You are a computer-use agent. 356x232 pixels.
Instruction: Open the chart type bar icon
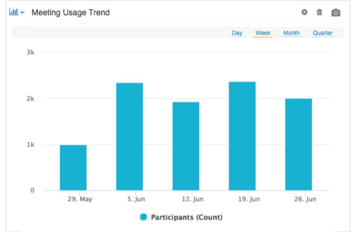click(13, 12)
